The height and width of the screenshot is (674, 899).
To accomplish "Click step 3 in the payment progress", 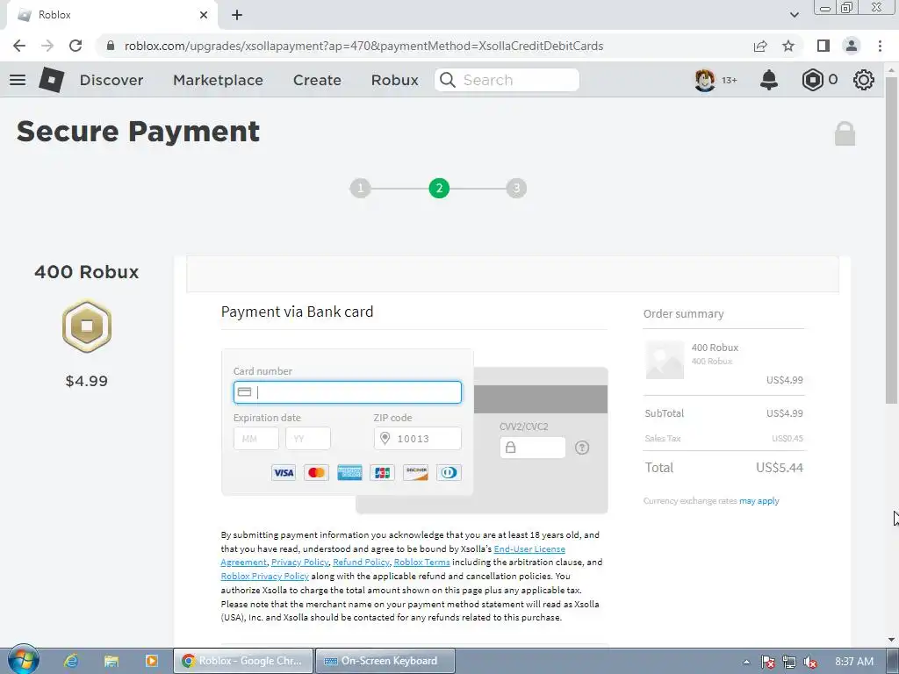I will (516, 188).
